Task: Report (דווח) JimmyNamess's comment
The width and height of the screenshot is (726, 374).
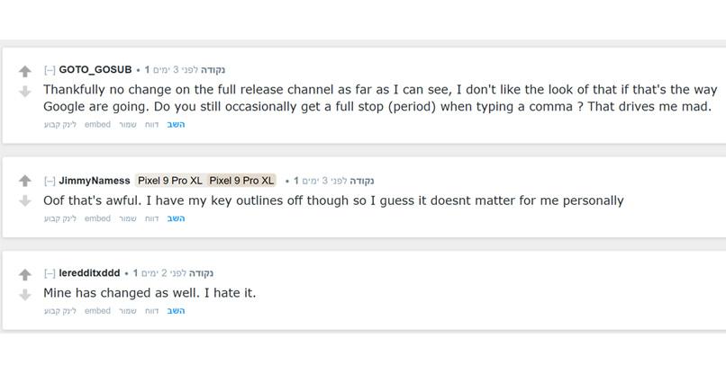Action: [x=151, y=218]
